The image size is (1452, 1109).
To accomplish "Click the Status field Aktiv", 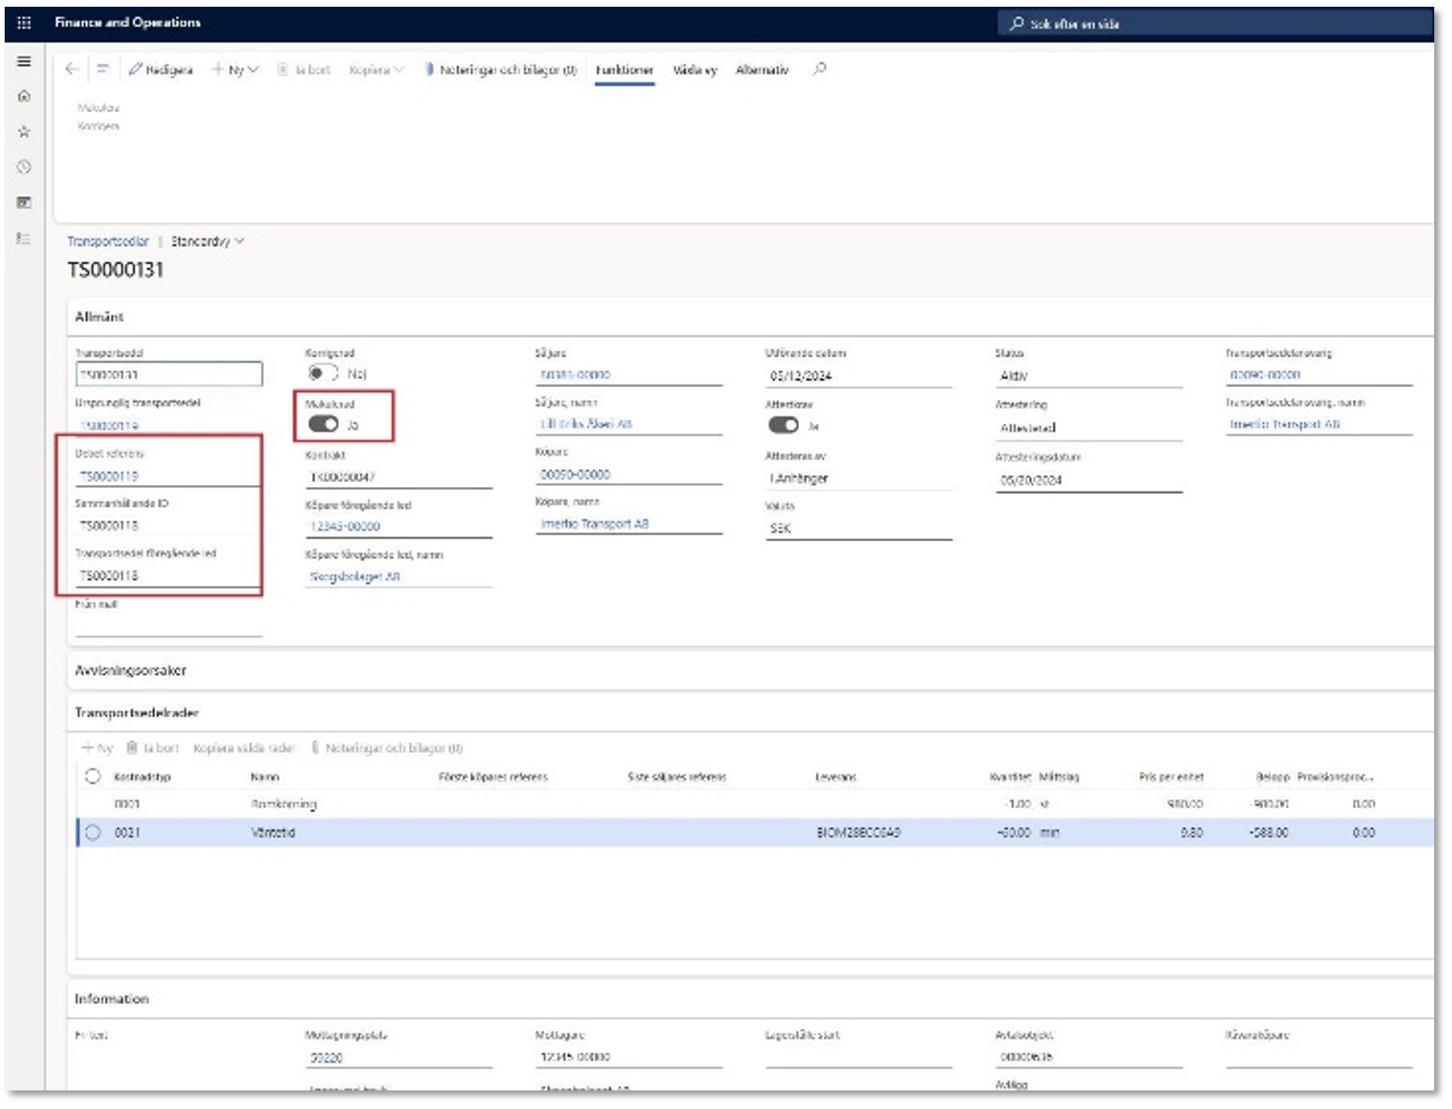I will point(1089,376).
